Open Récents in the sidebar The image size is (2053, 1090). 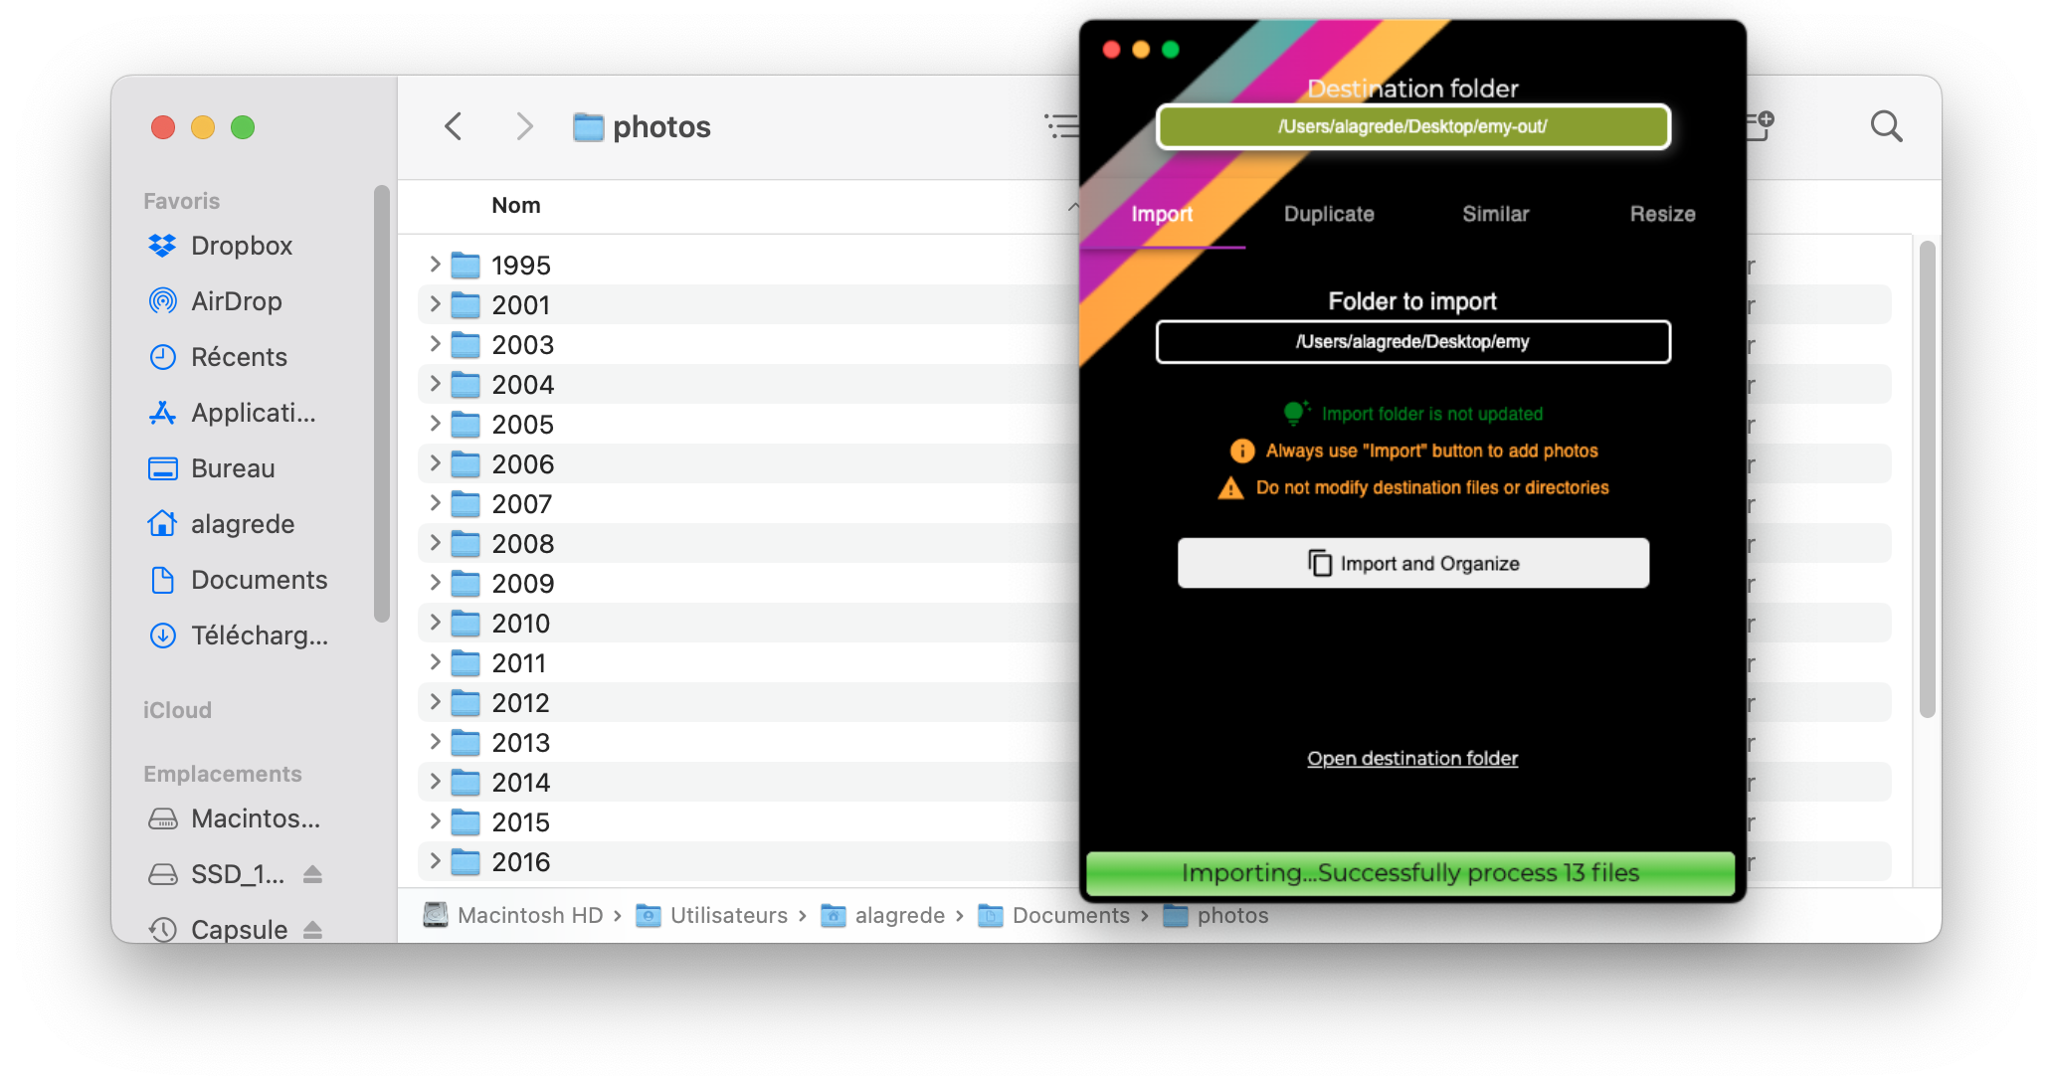click(x=239, y=357)
